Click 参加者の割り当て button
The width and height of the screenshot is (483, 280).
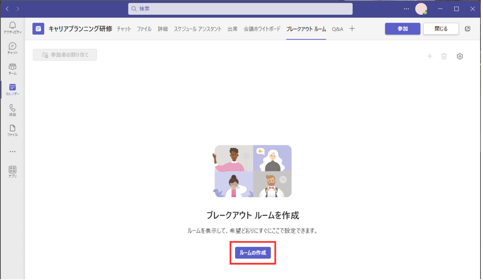(65, 55)
